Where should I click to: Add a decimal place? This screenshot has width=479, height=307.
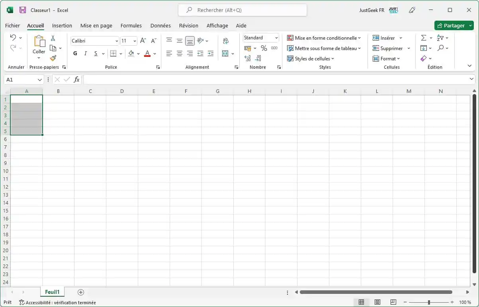pyautogui.click(x=248, y=58)
